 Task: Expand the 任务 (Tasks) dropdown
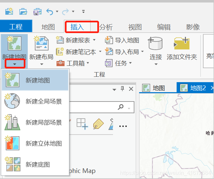(130, 63)
